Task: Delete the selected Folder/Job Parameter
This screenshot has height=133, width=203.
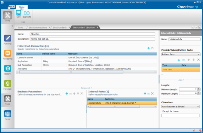Action: (x=152, y=48)
